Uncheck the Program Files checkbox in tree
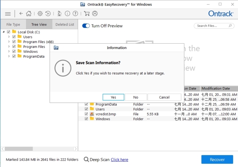Screen dimensions: 238x167 14,46
